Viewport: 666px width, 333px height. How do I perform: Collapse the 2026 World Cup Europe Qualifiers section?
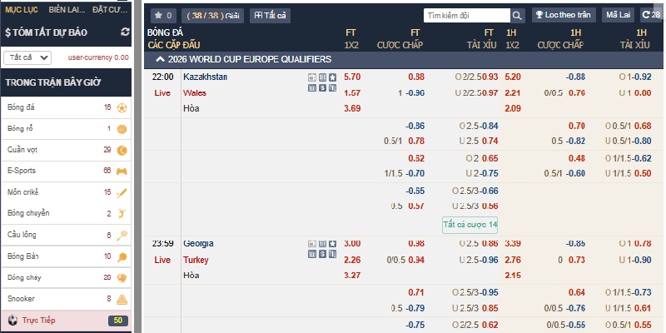click(160, 59)
